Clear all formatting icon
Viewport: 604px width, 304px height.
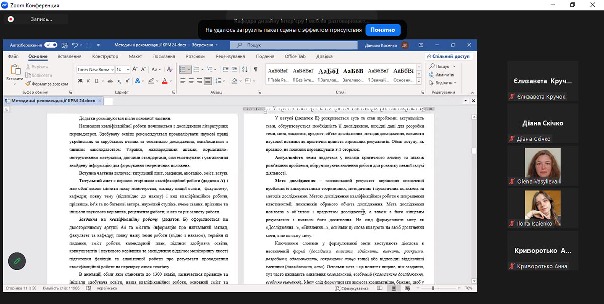(x=169, y=69)
